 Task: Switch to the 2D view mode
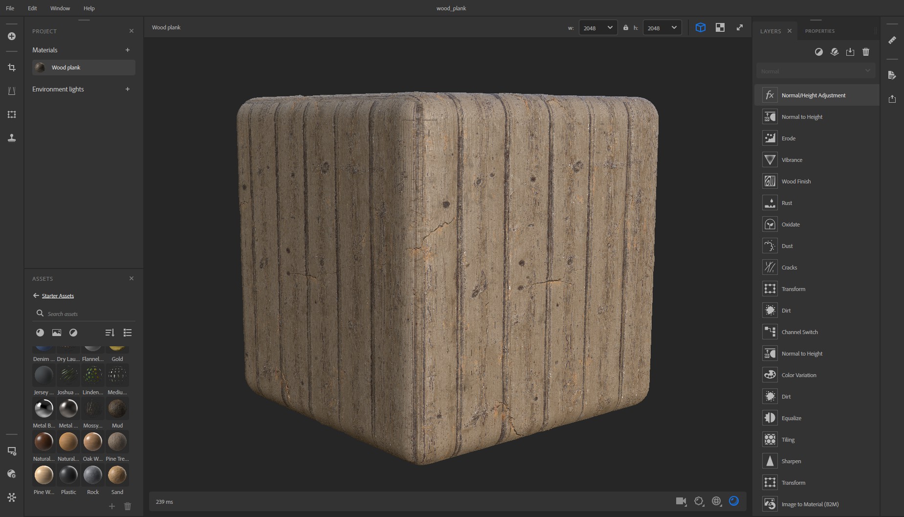point(720,28)
